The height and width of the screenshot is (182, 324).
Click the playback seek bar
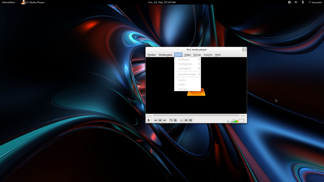pos(196,115)
